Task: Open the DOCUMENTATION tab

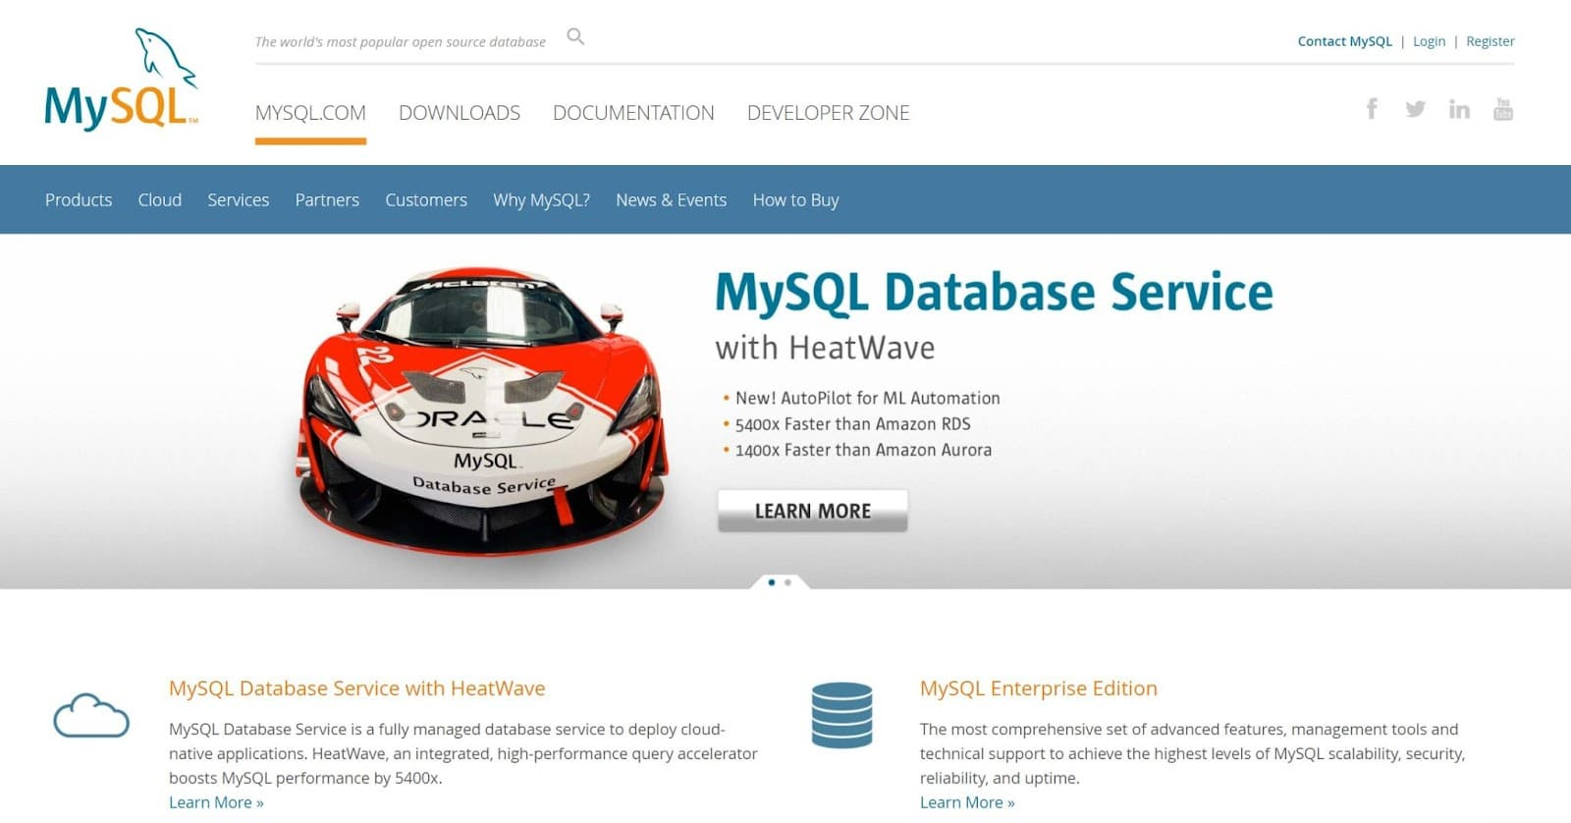Action: click(x=633, y=113)
